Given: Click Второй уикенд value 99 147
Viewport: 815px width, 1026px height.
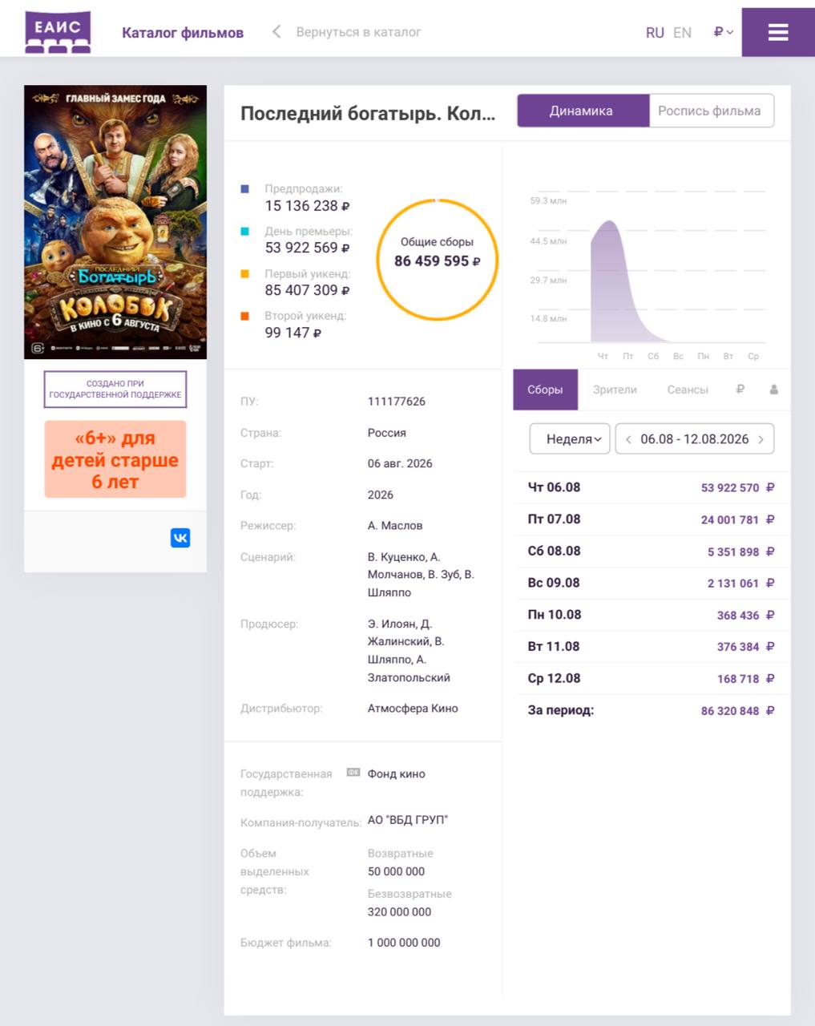Looking at the screenshot, I should [x=293, y=333].
